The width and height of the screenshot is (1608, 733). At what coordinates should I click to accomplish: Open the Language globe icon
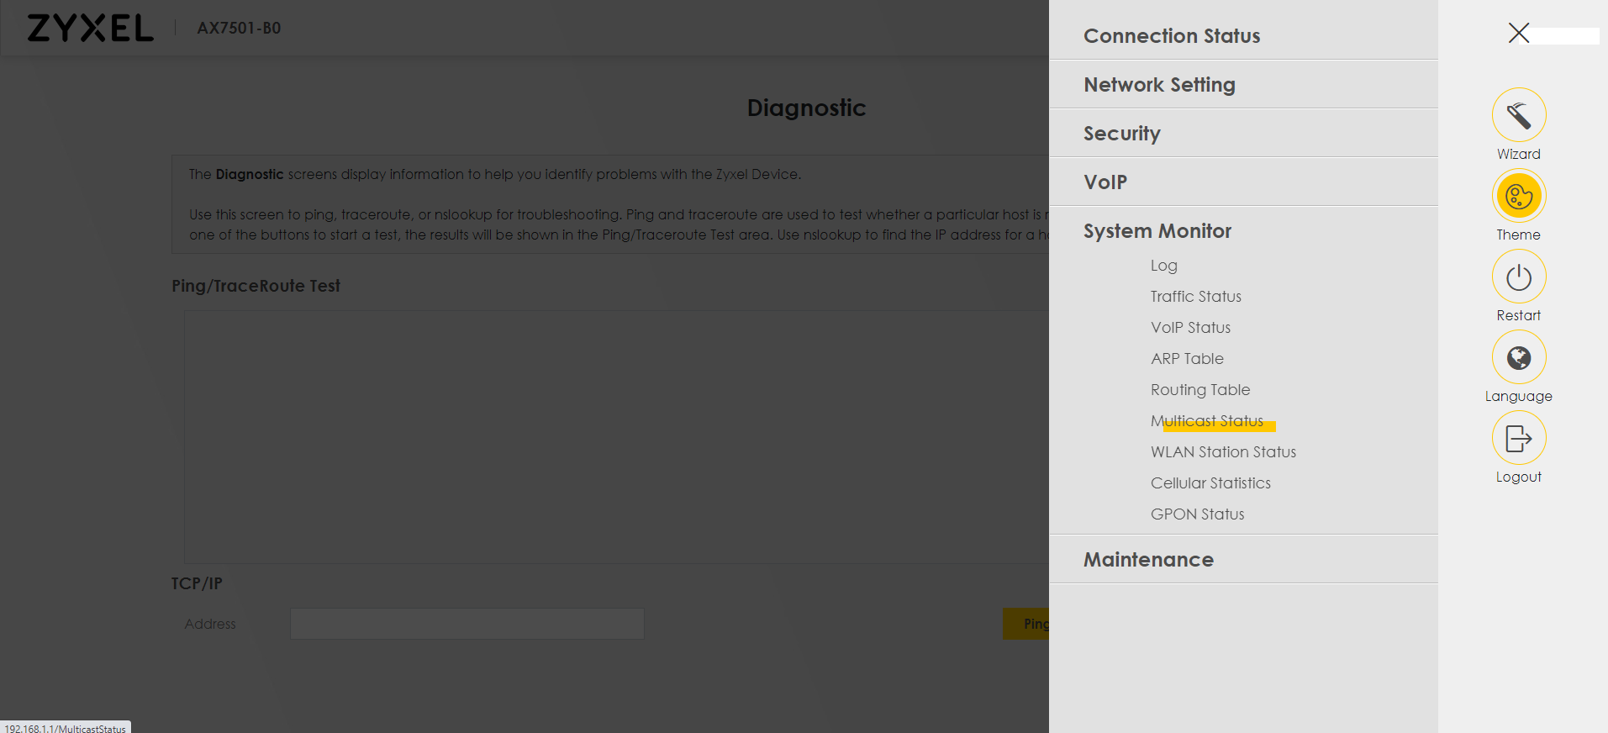(1518, 357)
